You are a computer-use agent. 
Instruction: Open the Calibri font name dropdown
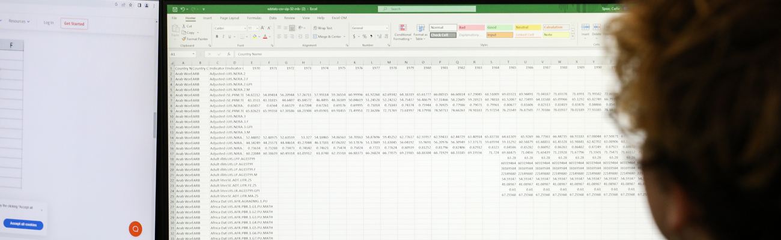coord(229,28)
